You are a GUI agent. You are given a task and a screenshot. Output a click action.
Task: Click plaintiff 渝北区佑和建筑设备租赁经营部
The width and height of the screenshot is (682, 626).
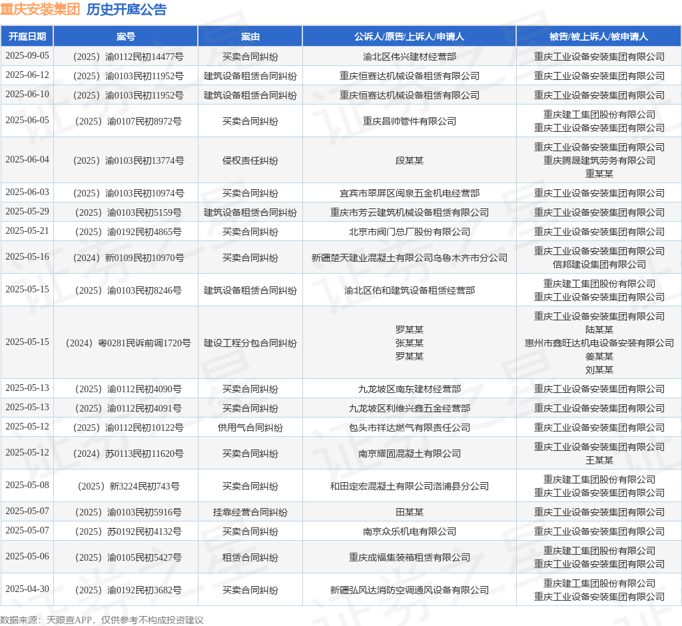point(410,290)
